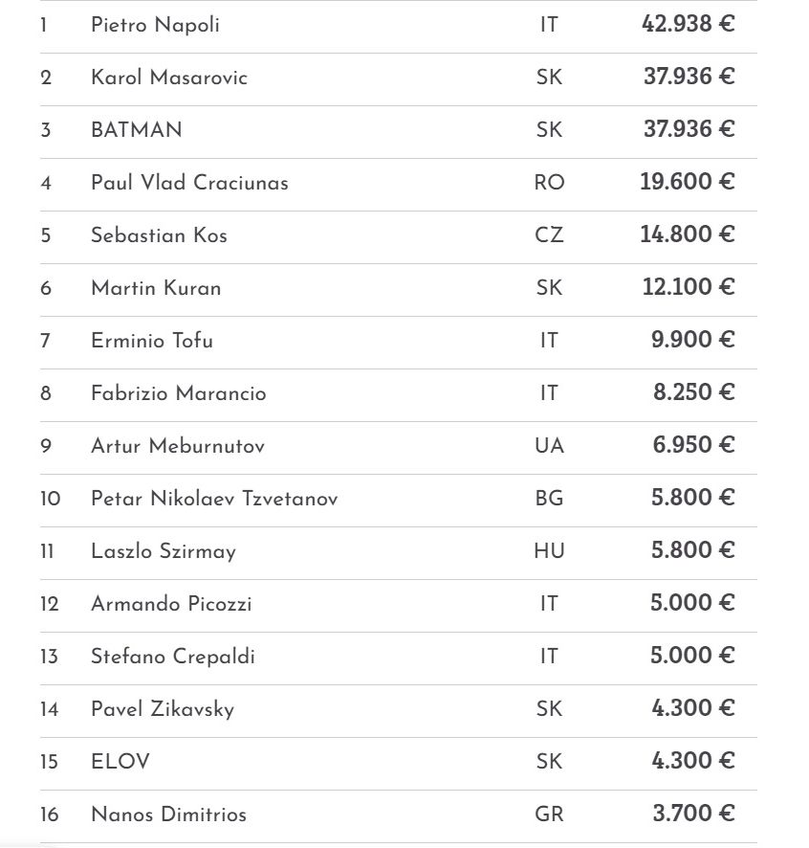Click the 42.938 € prize amount
The height and width of the screenshot is (848, 809).
point(688,25)
